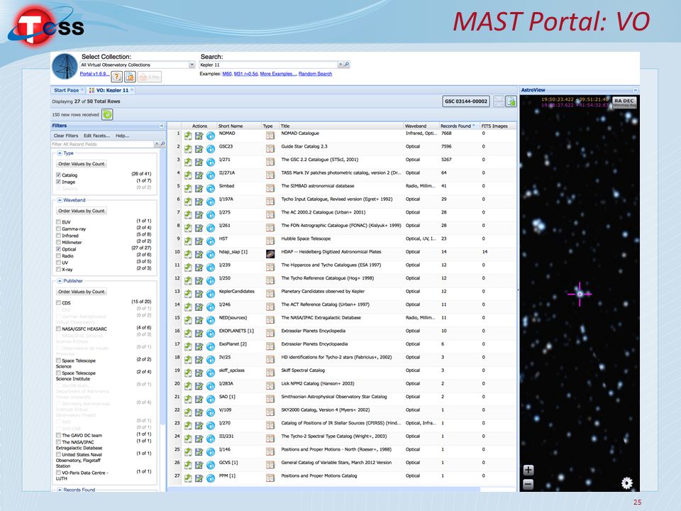Clear the Kepler 11 search text
The width and height of the screenshot is (681, 511).
pos(340,65)
